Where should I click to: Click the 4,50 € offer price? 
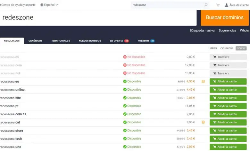[x=191, y=81]
